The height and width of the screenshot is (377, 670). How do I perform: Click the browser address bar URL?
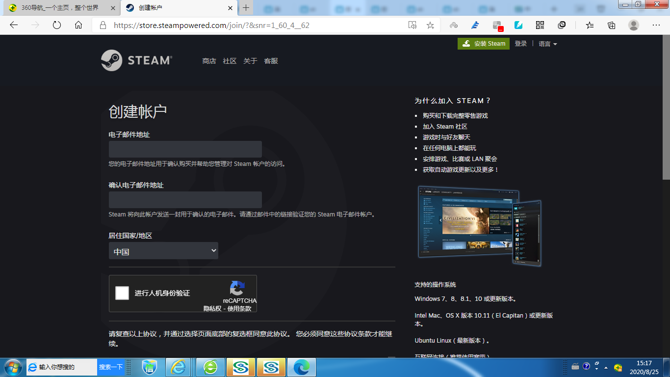pyautogui.click(x=211, y=25)
